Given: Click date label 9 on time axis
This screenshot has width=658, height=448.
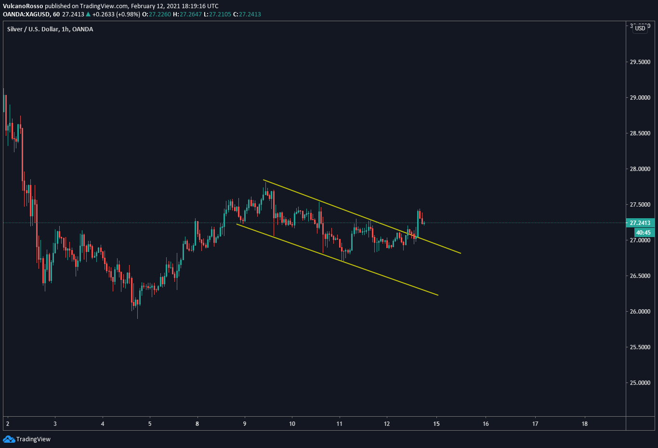Looking at the screenshot, I should (x=245, y=424).
